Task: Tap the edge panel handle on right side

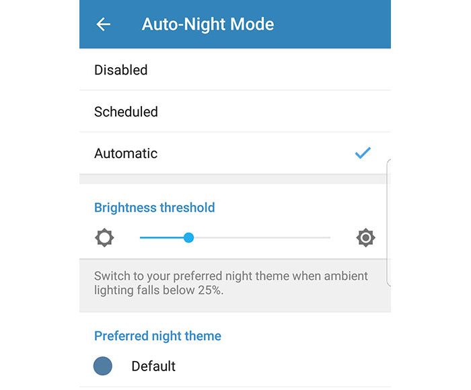Action: click(x=388, y=222)
